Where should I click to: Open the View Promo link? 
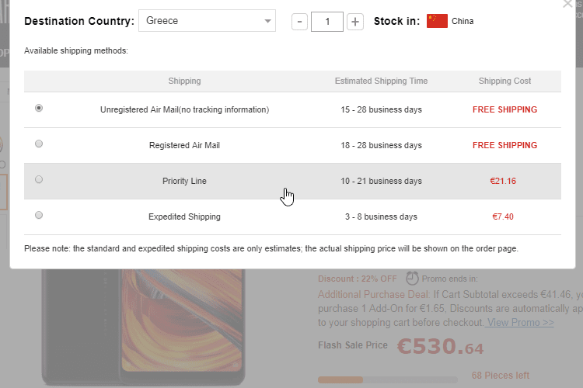click(x=520, y=322)
